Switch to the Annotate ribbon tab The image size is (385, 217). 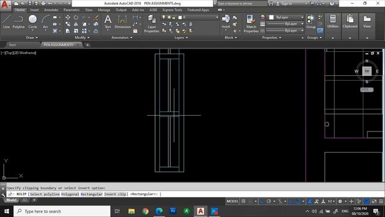click(51, 10)
